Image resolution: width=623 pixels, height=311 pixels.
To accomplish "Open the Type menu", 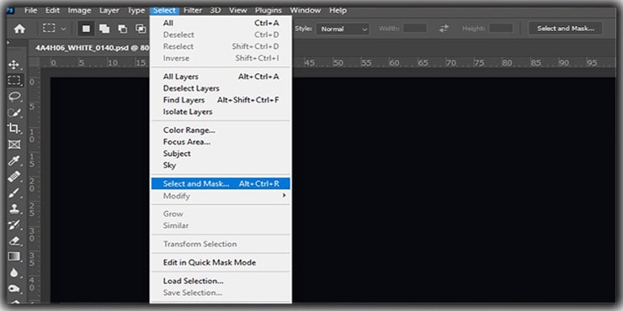I will pos(136,10).
